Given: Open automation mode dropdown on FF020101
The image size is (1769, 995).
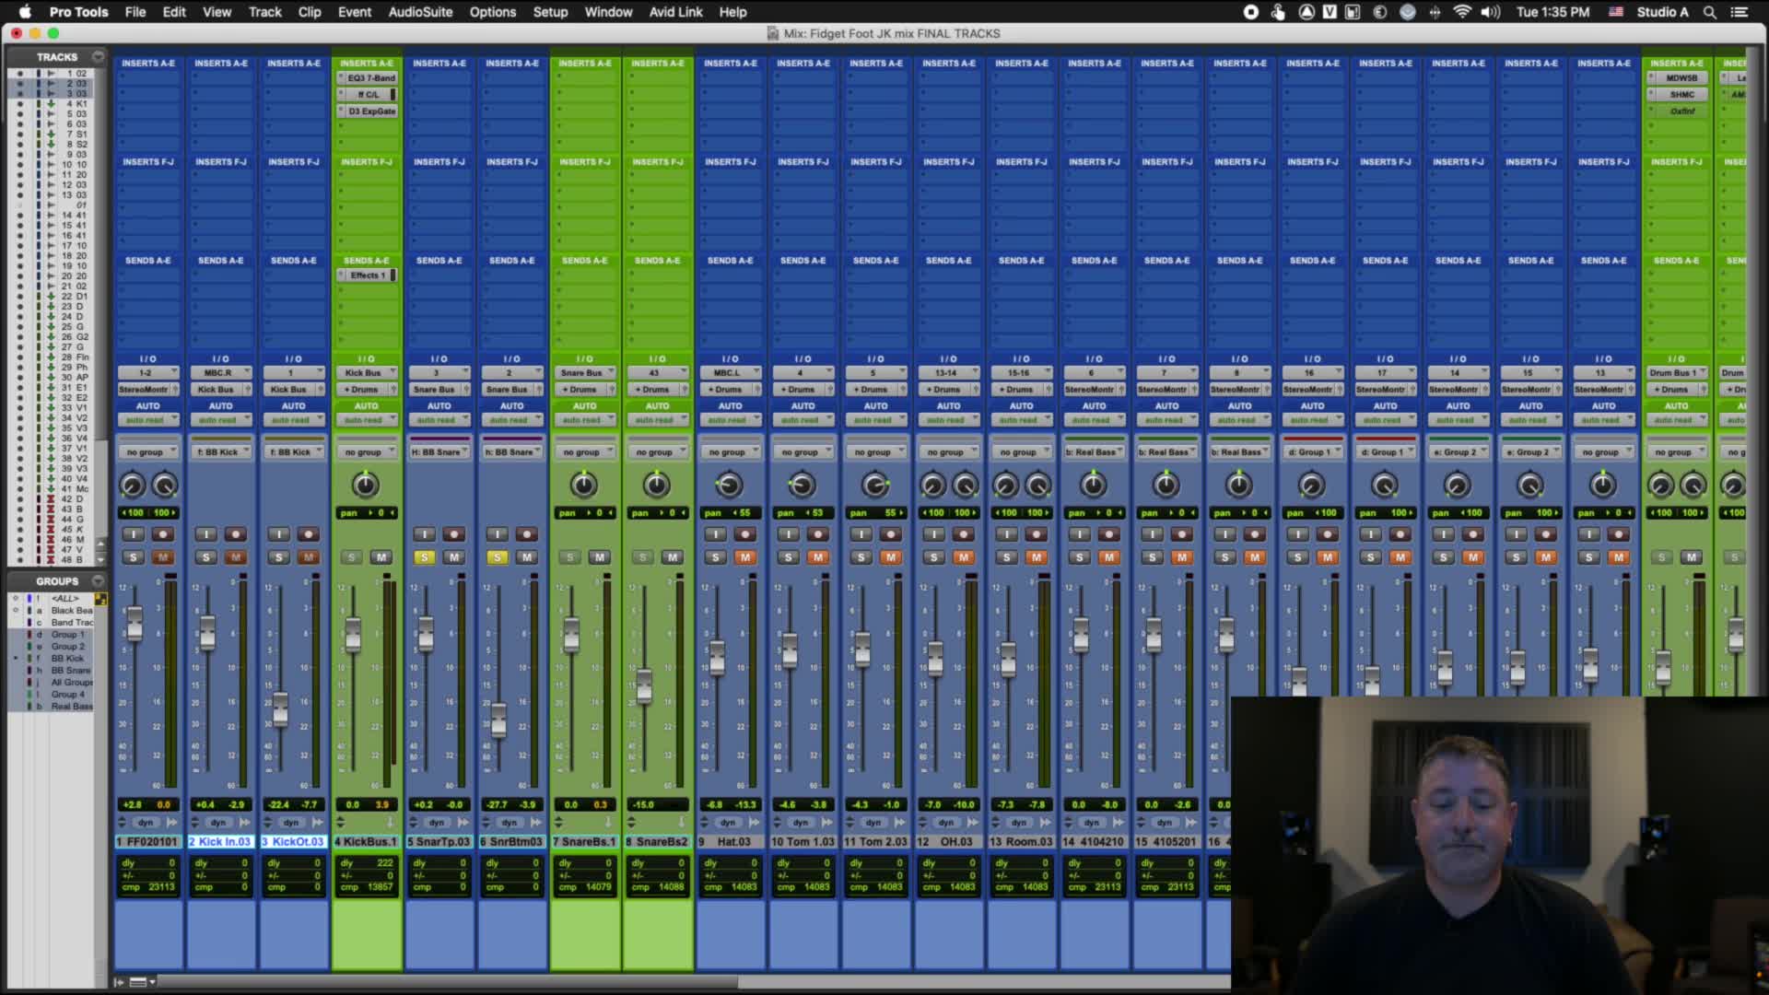Looking at the screenshot, I should [x=147, y=420].
